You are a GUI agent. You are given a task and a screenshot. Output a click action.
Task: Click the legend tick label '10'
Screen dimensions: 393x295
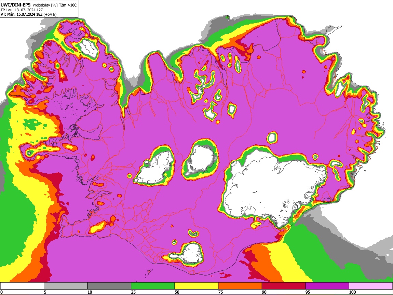pos(90,292)
